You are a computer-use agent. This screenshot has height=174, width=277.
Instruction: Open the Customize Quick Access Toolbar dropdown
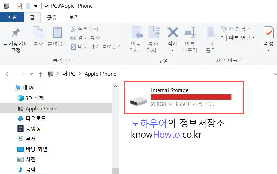[x=36, y=6]
